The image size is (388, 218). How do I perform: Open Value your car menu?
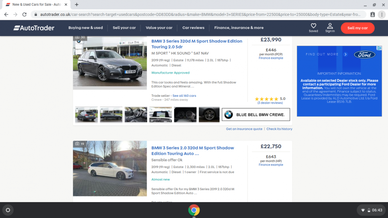pyautogui.click(x=159, y=27)
